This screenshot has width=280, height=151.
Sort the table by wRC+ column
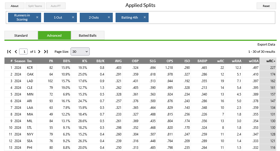coord(270,61)
